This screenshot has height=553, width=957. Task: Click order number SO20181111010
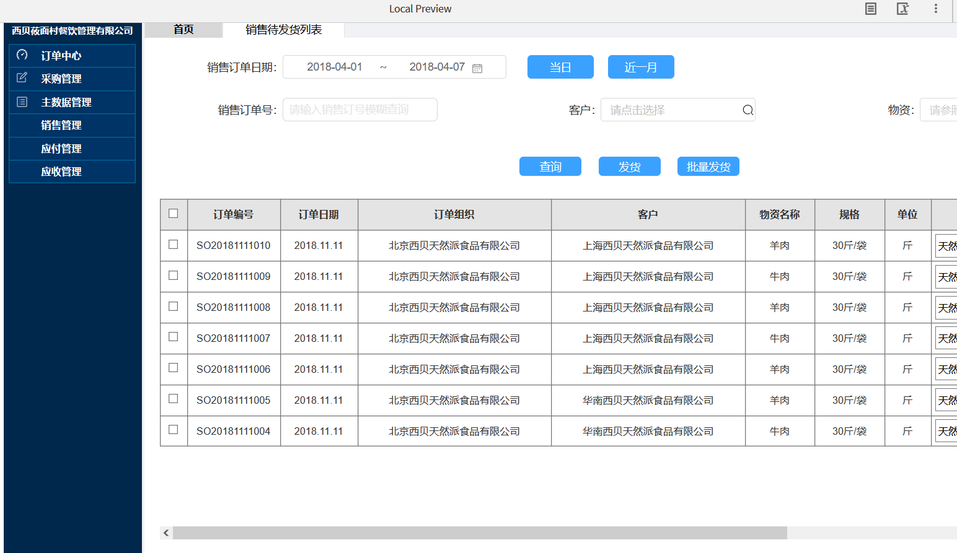click(234, 245)
